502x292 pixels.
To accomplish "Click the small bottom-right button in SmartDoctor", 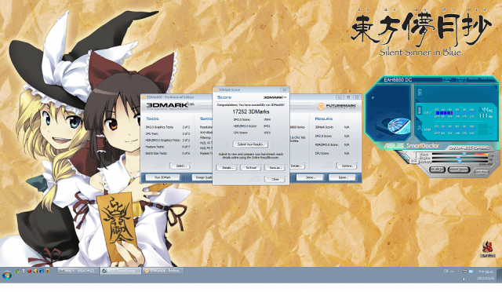I will (x=482, y=173).
